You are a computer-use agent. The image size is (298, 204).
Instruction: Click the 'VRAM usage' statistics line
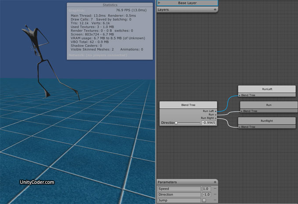tap(108, 38)
